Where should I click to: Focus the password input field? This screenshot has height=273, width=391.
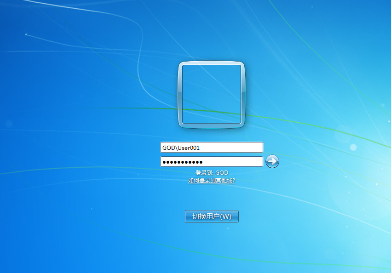[212, 162]
